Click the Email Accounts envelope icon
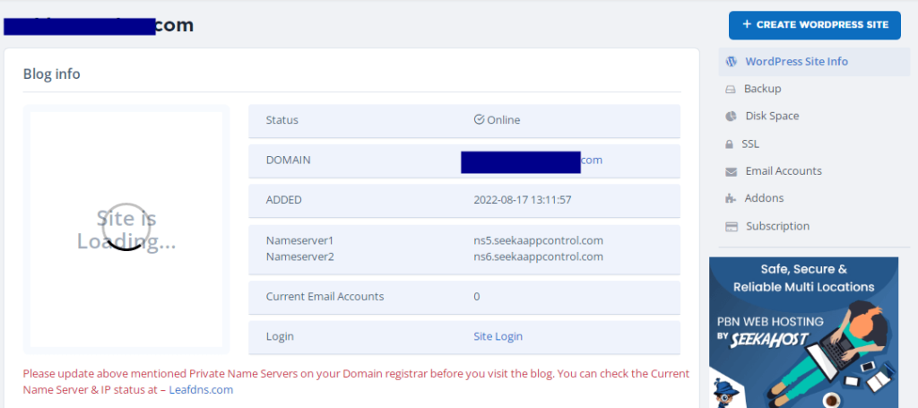Viewport: 918px width, 408px height. (731, 171)
